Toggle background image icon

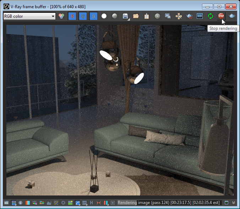pyautogui.click(x=70, y=203)
